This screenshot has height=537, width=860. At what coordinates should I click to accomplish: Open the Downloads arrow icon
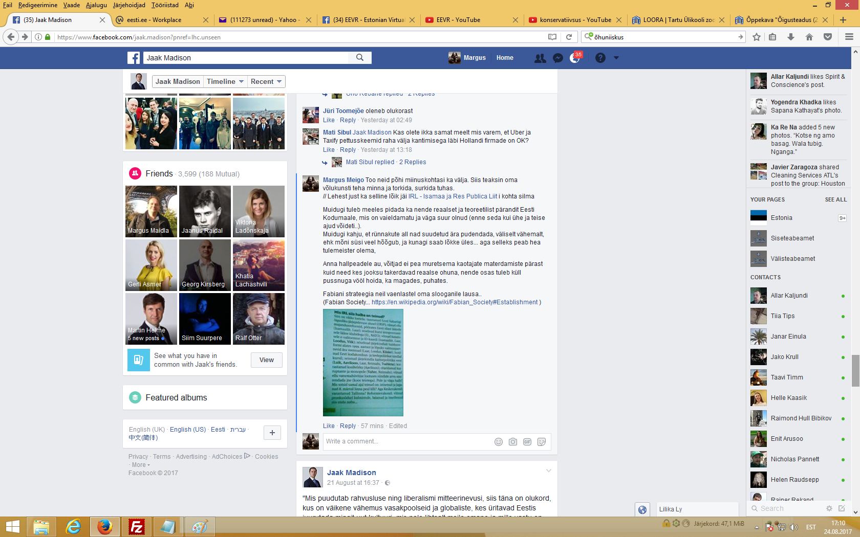point(791,37)
